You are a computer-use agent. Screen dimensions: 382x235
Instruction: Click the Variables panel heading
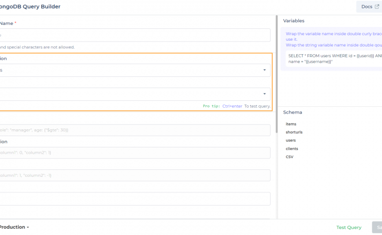(294, 21)
